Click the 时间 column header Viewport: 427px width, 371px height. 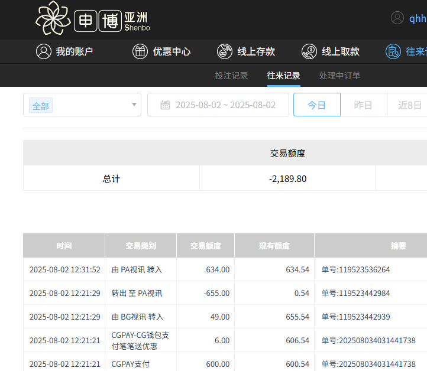(64, 246)
